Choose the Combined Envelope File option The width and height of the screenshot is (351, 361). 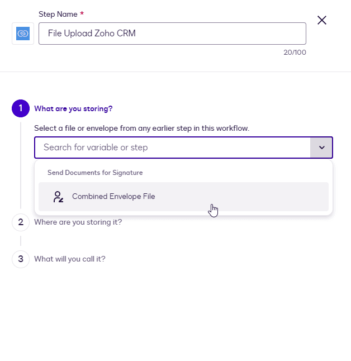pyautogui.click(x=113, y=197)
